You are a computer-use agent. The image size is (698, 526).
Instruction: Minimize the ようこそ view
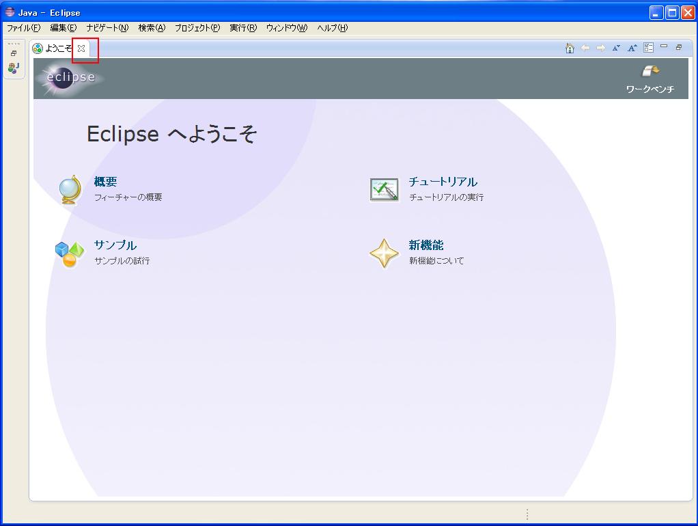click(x=664, y=46)
